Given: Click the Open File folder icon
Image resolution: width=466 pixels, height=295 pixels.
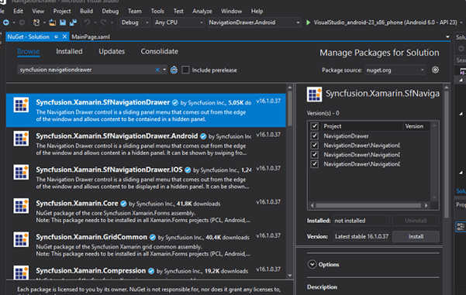Looking at the screenshot, I should [53, 22].
